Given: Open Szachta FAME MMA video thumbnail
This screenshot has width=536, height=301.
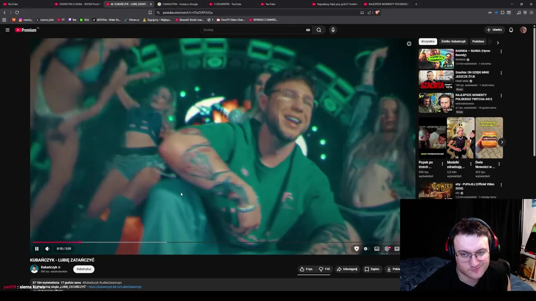Looking at the screenshot, I should click(436, 80).
